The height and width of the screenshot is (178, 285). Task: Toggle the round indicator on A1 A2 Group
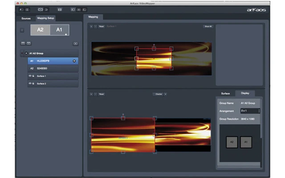26,53
